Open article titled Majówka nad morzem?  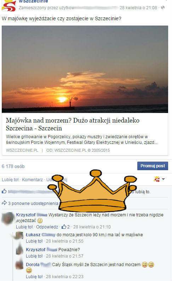point(73,124)
